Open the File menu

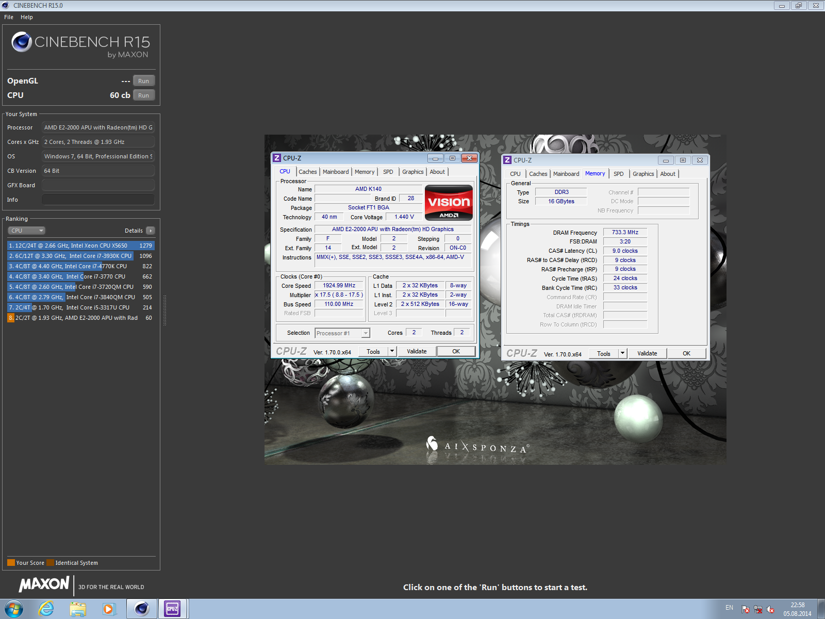point(9,17)
